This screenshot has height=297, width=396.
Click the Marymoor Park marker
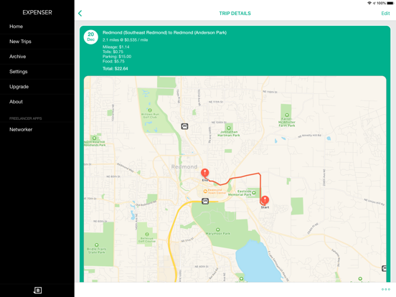click(x=217, y=230)
